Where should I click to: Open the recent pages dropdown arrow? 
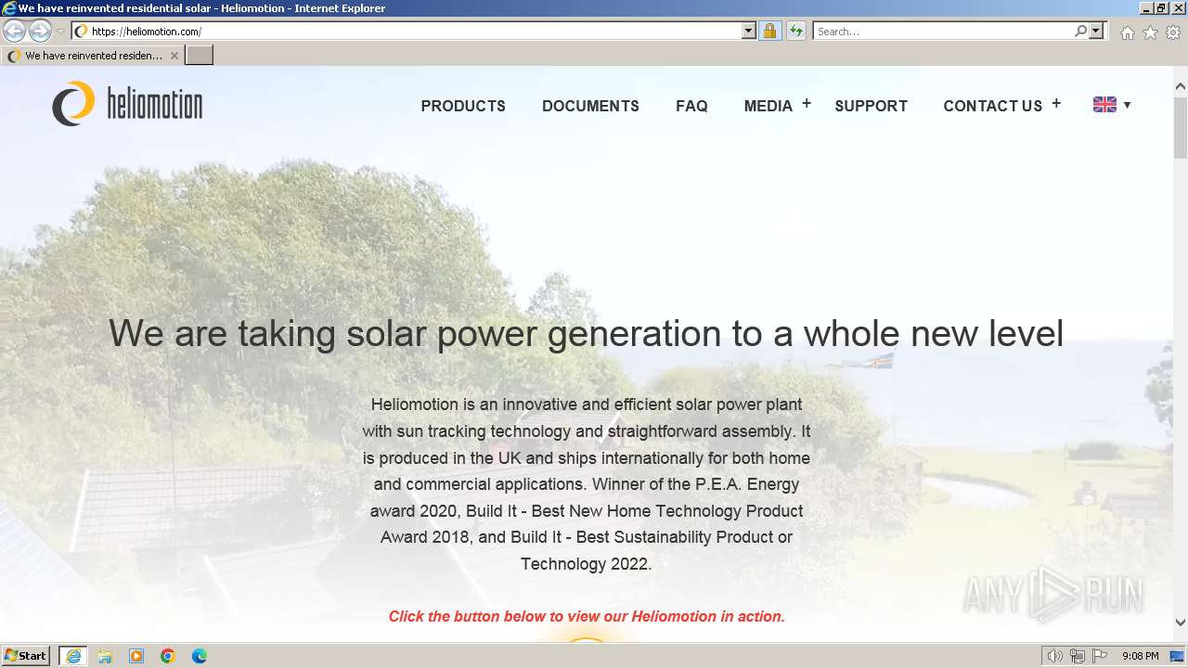pyautogui.click(x=60, y=32)
